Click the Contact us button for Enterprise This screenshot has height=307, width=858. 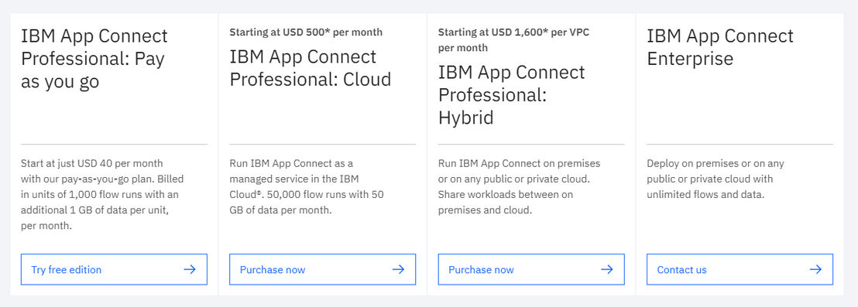[x=740, y=269]
